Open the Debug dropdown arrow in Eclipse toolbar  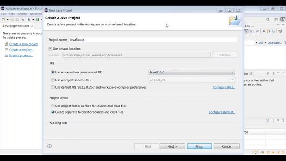(x=33, y=20)
